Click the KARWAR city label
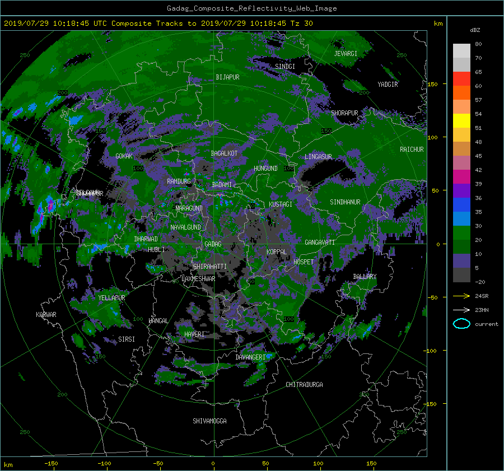The image size is (504, 471). [x=46, y=315]
